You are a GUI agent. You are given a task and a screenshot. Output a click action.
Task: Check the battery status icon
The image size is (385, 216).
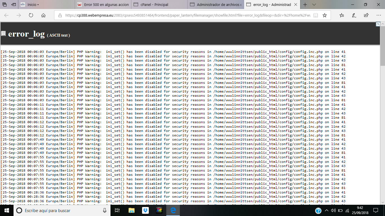(x=340, y=210)
